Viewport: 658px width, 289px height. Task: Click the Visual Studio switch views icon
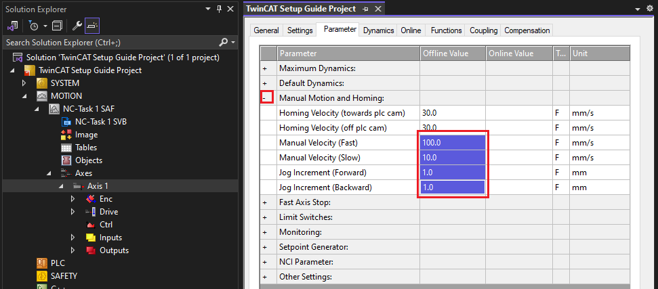[x=12, y=26]
